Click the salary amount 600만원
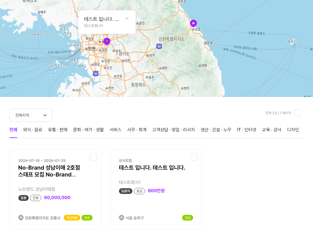The width and height of the screenshot is (313, 238). [x=156, y=191]
